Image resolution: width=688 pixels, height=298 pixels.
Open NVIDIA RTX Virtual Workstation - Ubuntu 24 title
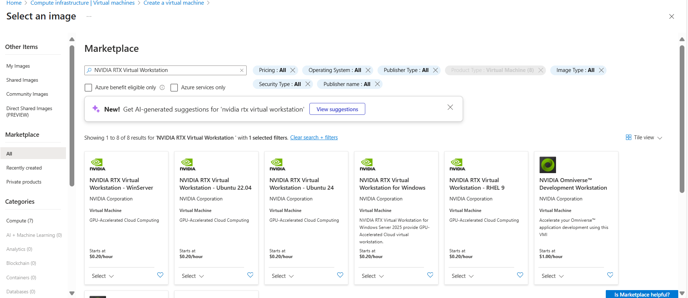pos(301,184)
